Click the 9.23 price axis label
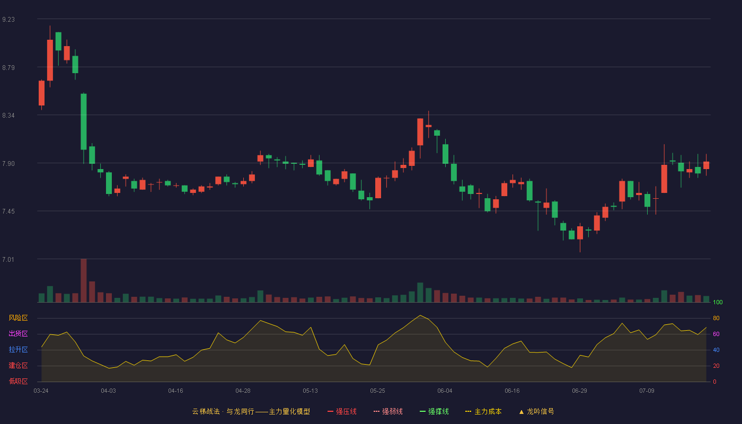 (8, 19)
